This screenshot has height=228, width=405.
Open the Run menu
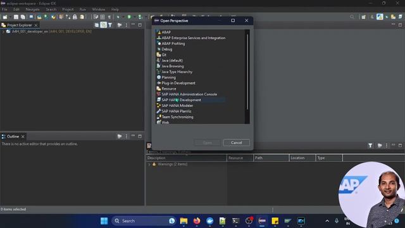coord(83,9)
